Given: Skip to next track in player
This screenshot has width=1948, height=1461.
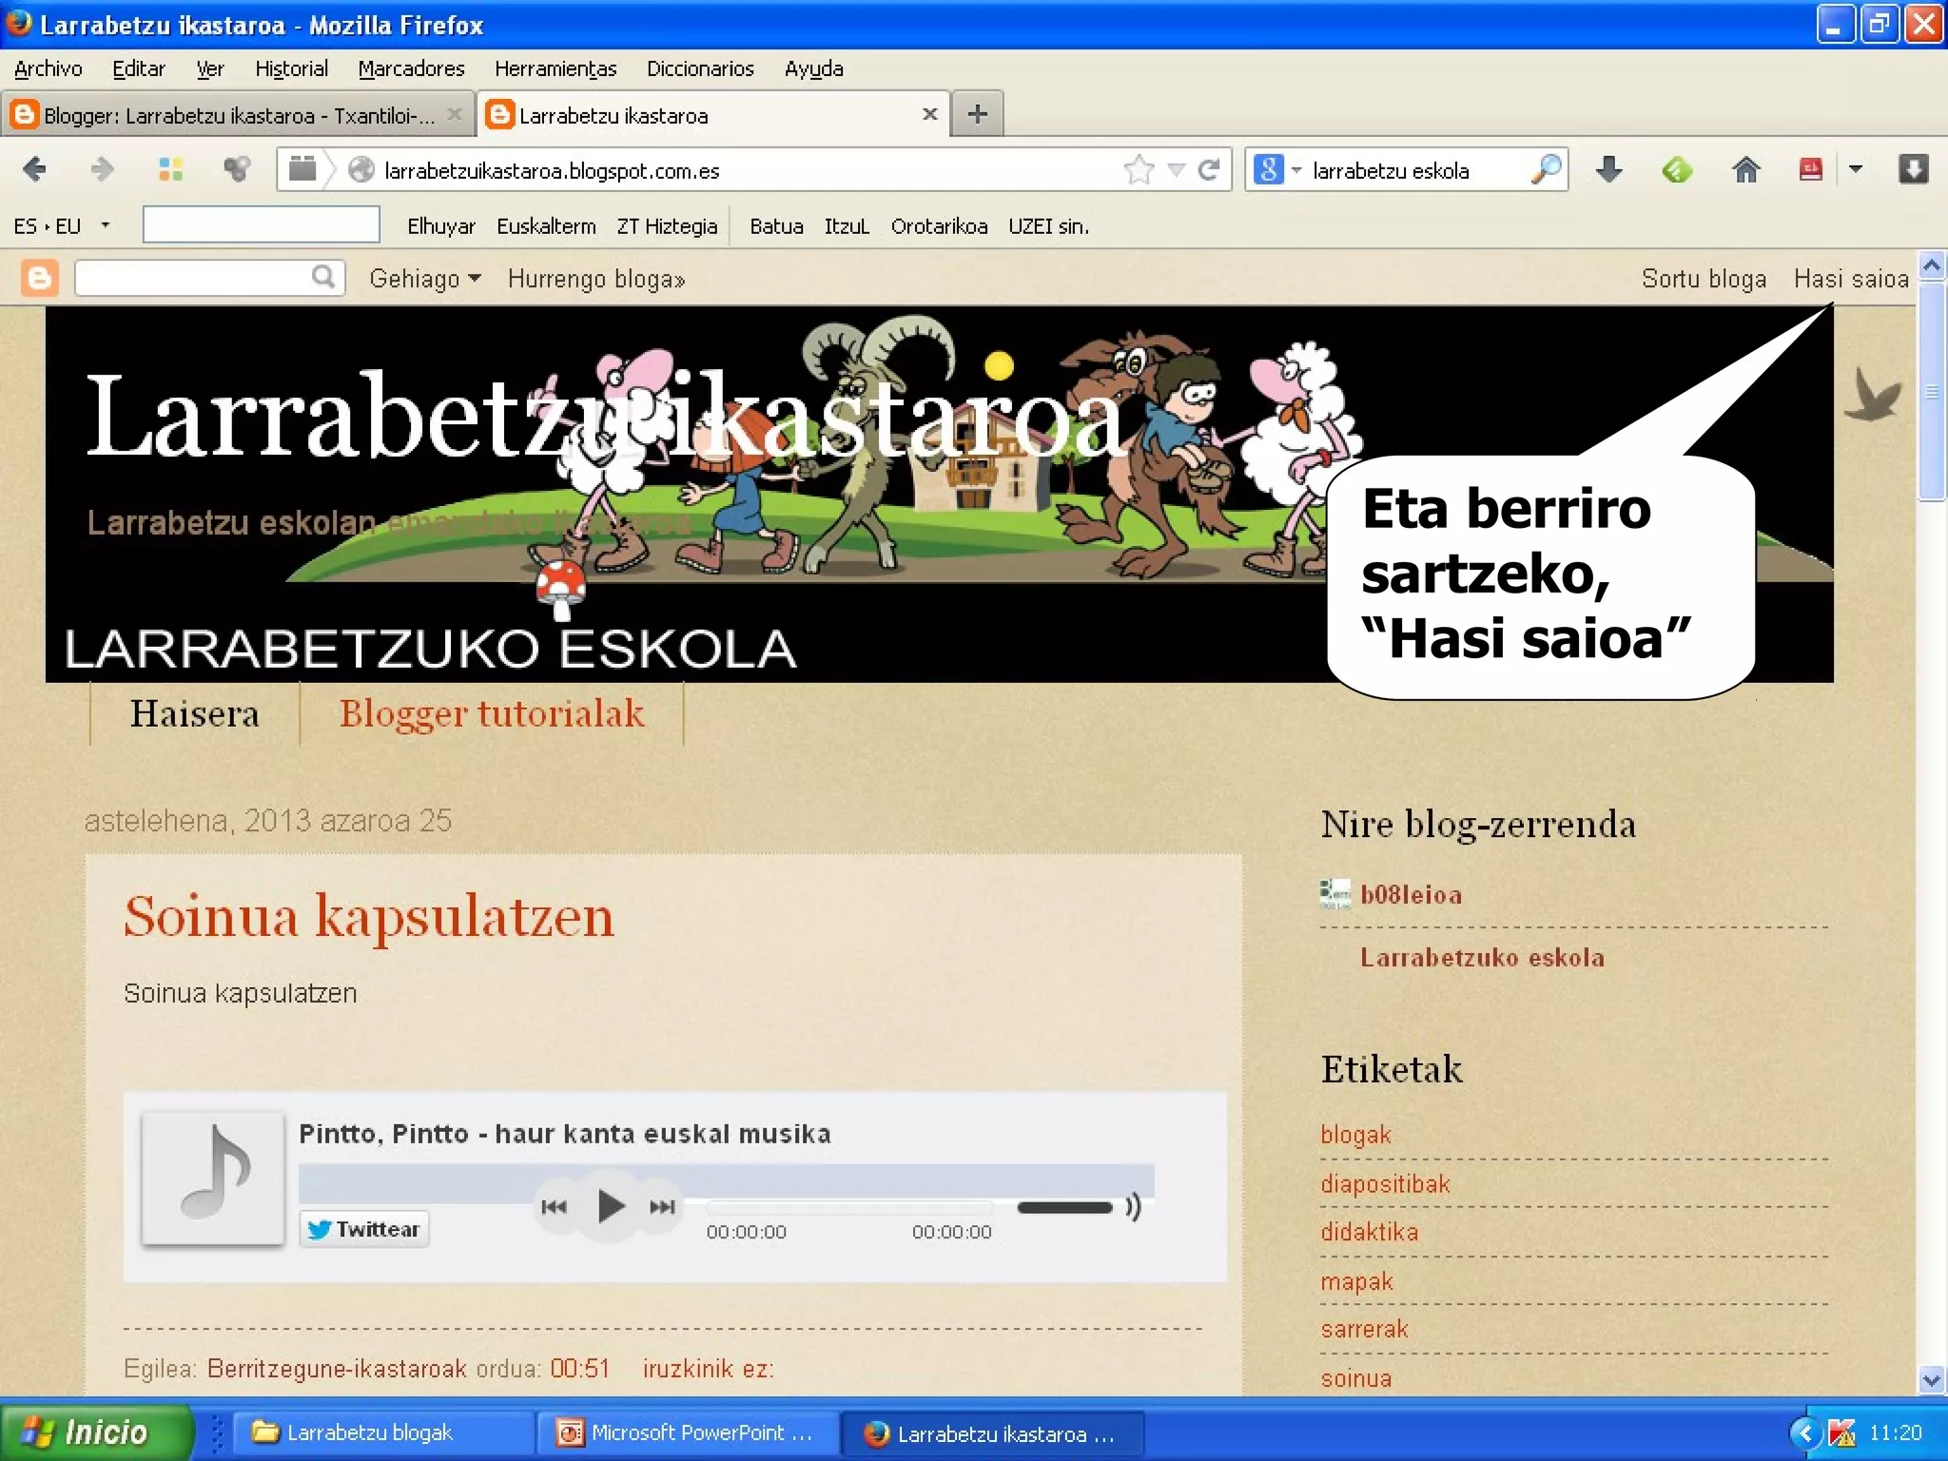Looking at the screenshot, I should 663,1207.
